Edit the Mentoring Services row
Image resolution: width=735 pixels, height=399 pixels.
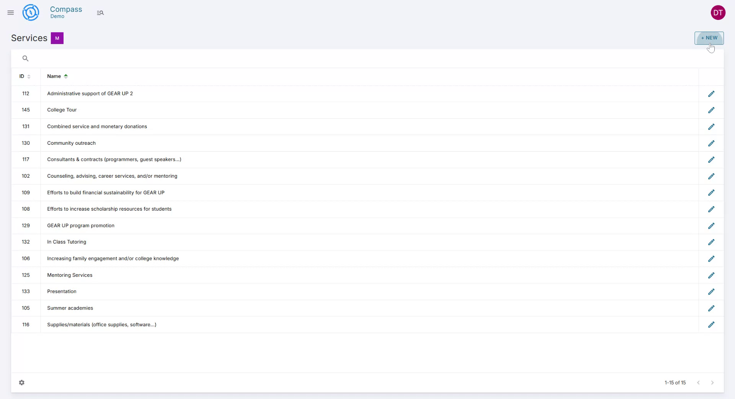[711, 275]
